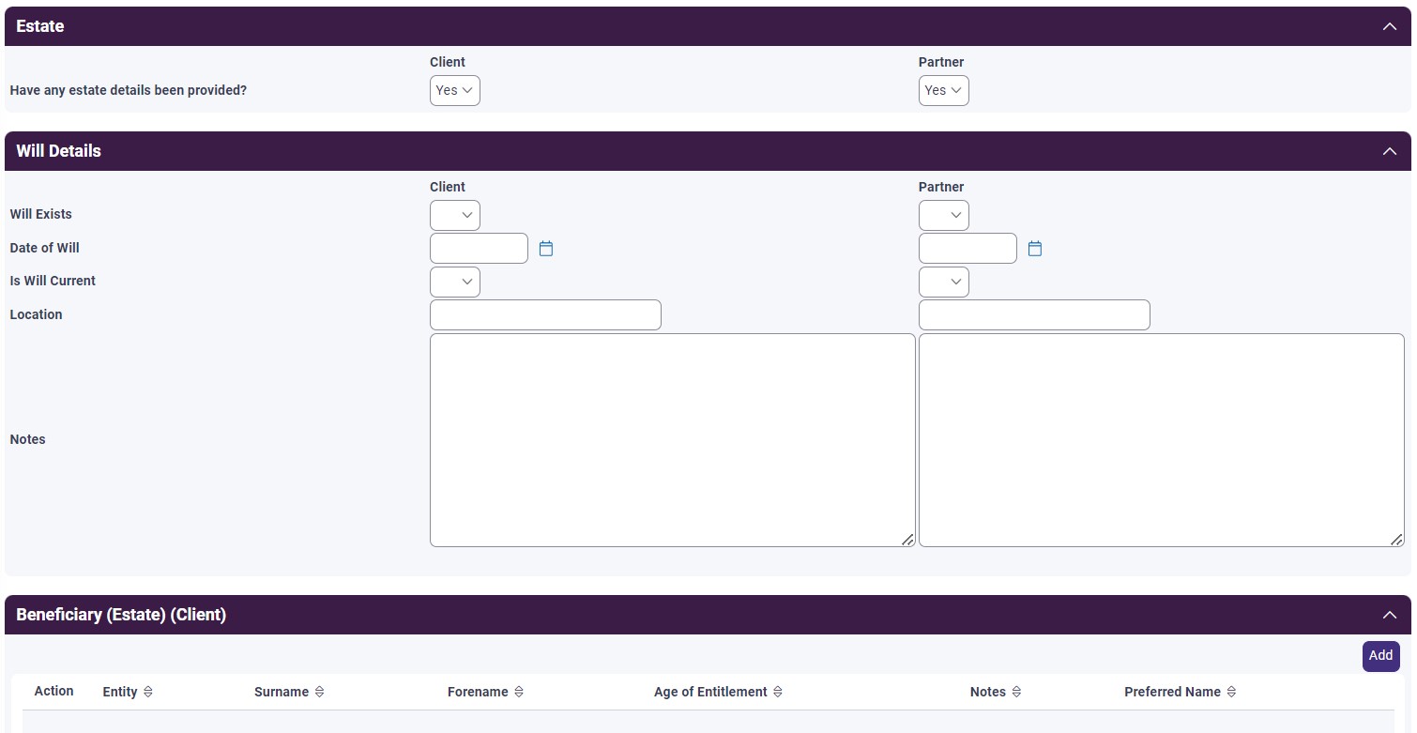Click into the Client Location field
1417x733 pixels.
click(x=545, y=314)
